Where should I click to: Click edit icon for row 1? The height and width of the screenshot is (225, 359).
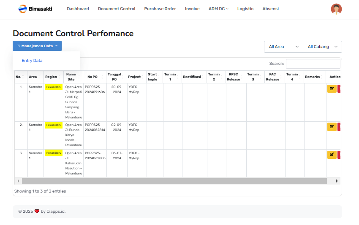point(332,89)
